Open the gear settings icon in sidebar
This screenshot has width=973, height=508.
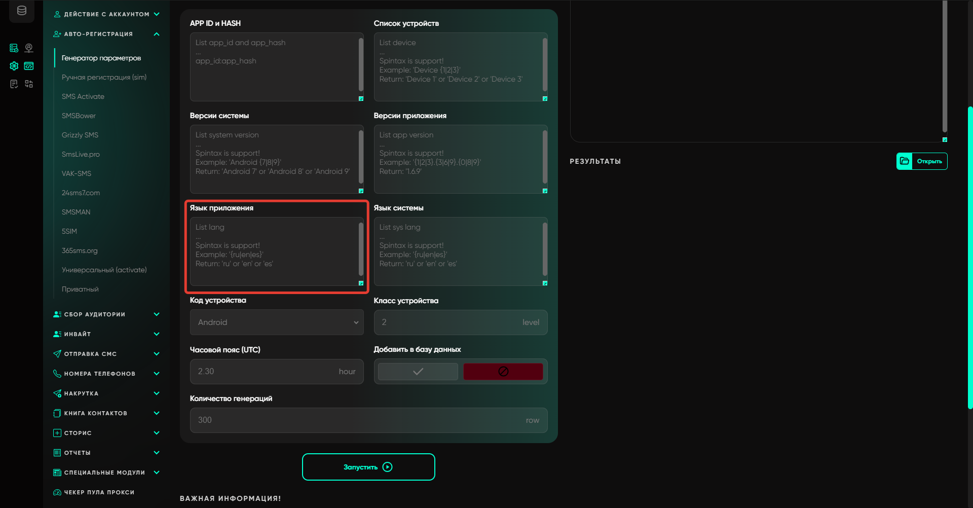(14, 66)
